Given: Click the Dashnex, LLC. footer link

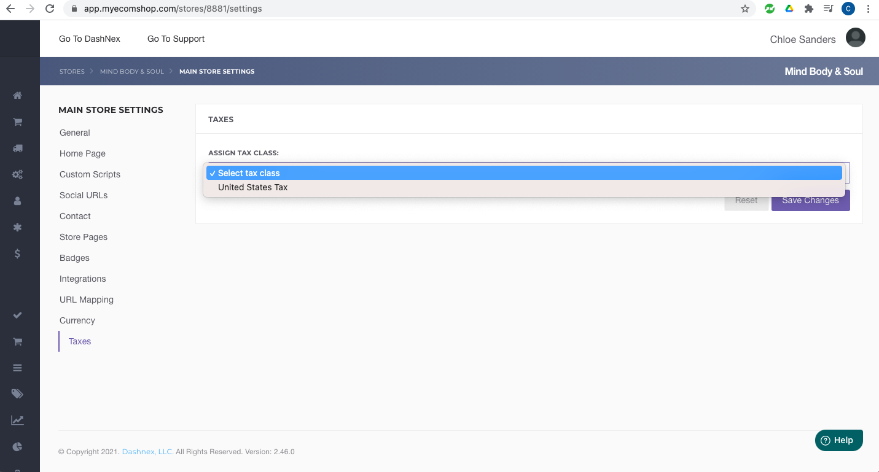Looking at the screenshot, I should point(147,452).
